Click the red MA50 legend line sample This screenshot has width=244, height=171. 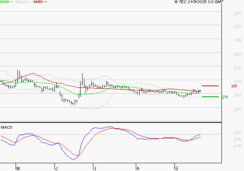[46, 2]
